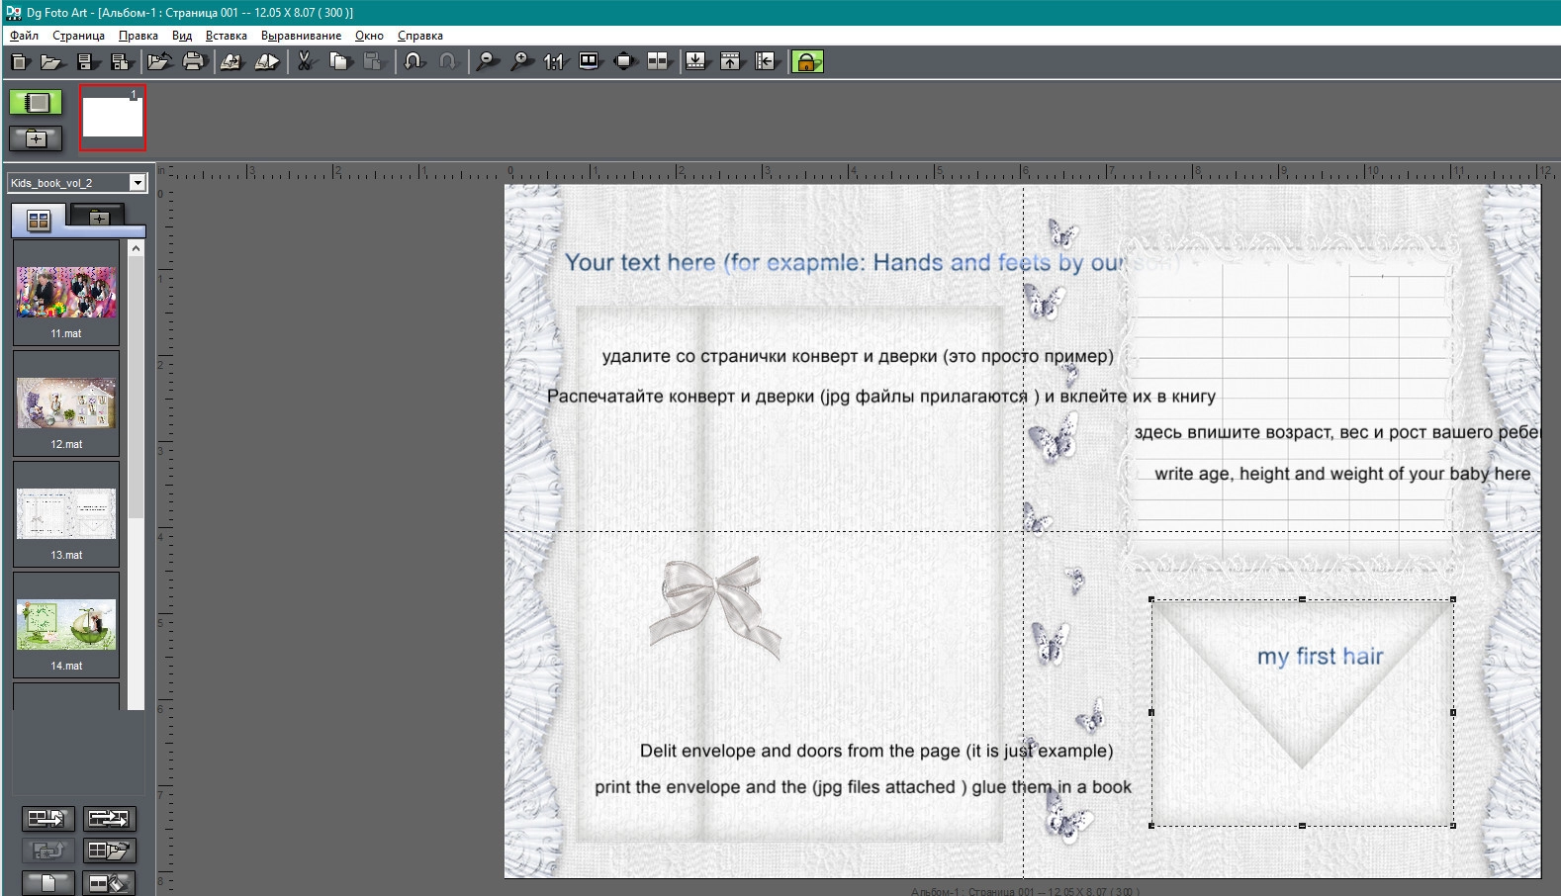Open the Файл menu
1561x896 pixels.
click(24, 36)
